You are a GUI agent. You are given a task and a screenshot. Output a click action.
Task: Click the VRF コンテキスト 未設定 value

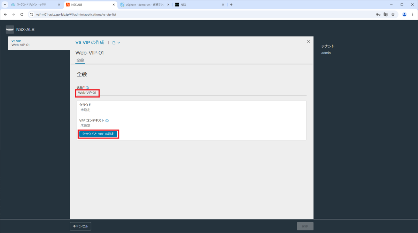pos(85,125)
